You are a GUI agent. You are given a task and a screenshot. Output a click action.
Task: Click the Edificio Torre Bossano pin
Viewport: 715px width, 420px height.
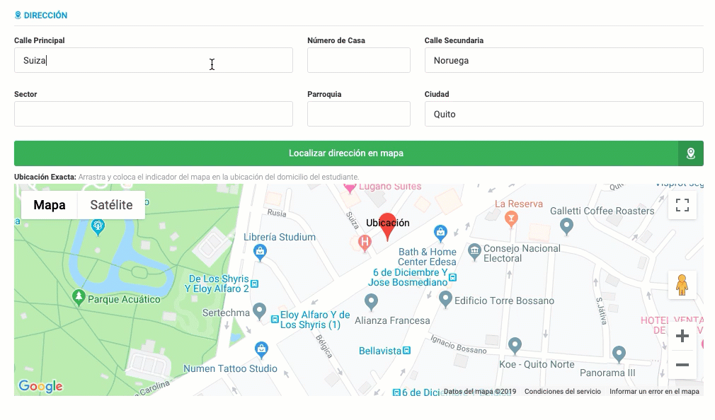(445, 299)
